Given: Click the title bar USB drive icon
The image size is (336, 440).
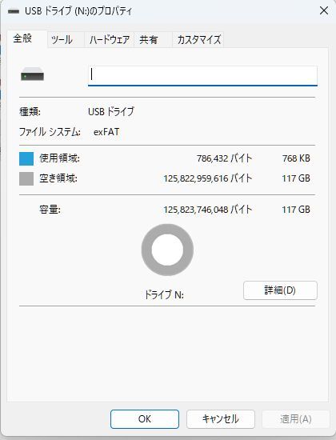Looking at the screenshot, I should (x=14, y=11).
